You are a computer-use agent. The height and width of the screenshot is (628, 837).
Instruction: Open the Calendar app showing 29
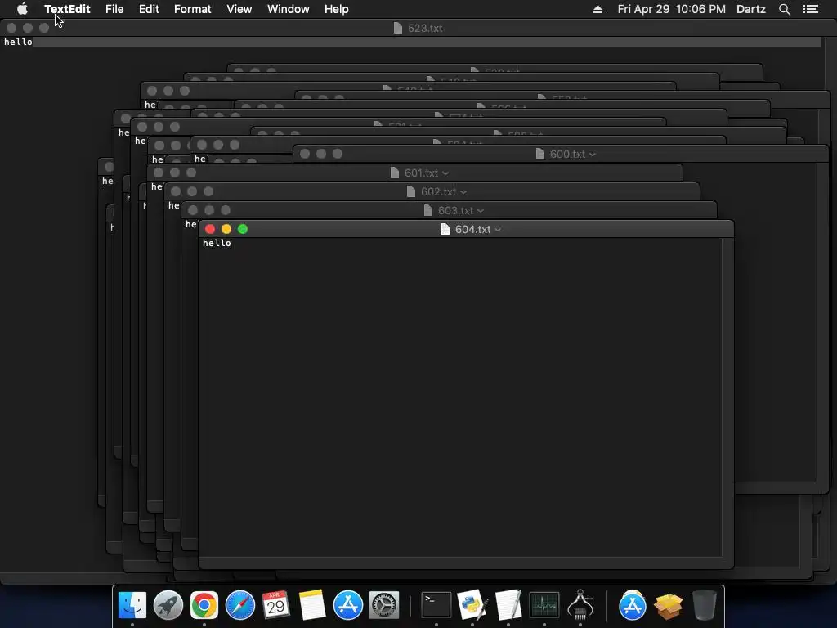pos(276,605)
